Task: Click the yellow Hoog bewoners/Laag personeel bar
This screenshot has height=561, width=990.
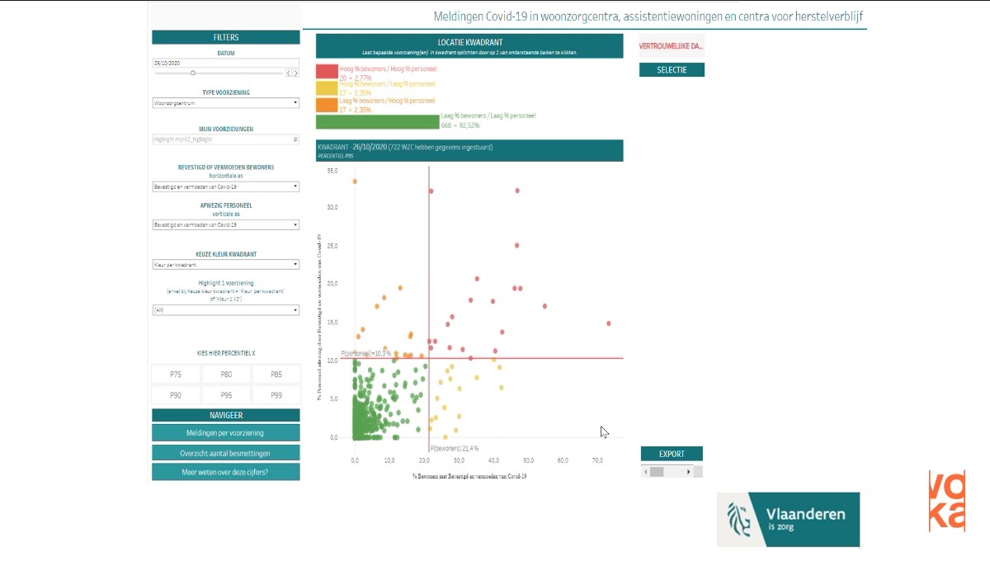Action: pyautogui.click(x=327, y=88)
